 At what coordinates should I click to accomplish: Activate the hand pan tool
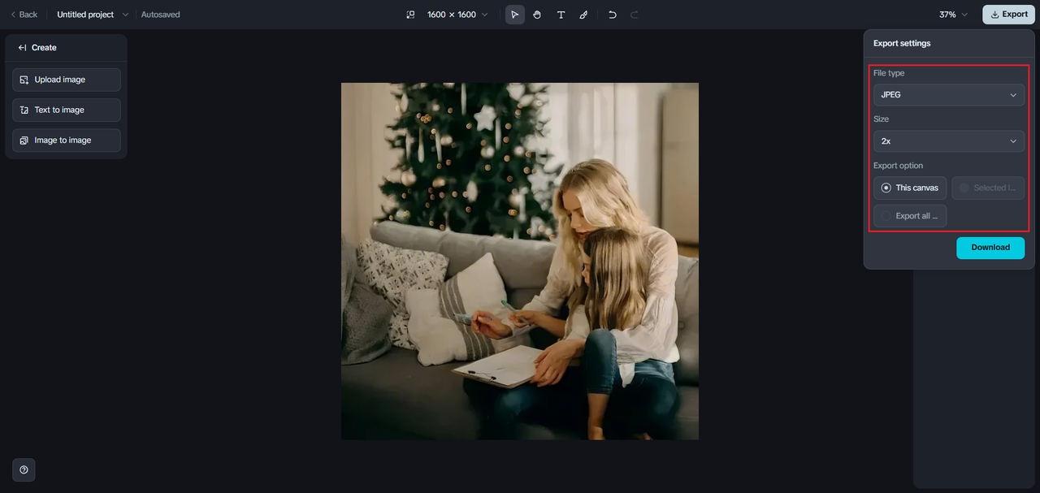click(537, 15)
